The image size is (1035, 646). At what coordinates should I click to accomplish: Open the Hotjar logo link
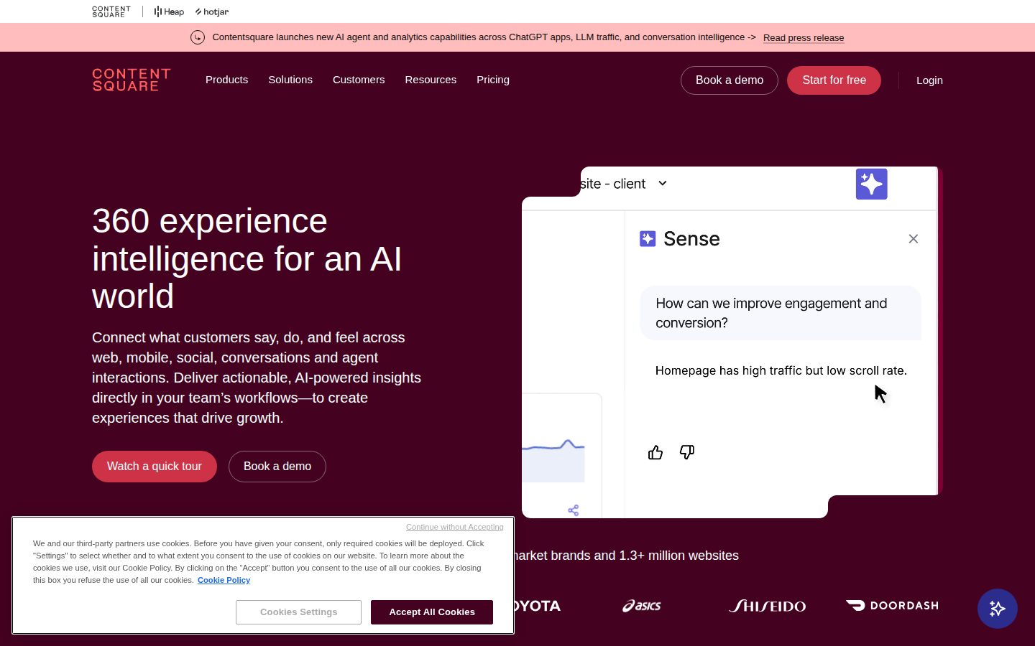click(212, 11)
